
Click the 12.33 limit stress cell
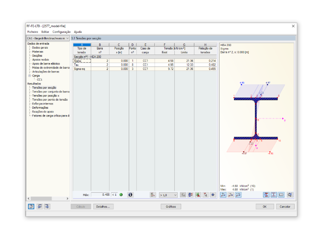[x=184, y=65]
